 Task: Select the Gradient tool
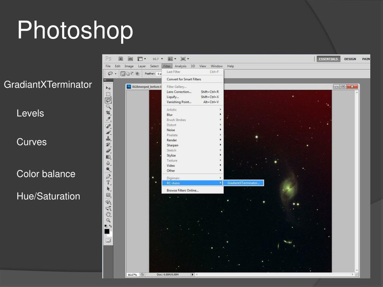(108, 157)
